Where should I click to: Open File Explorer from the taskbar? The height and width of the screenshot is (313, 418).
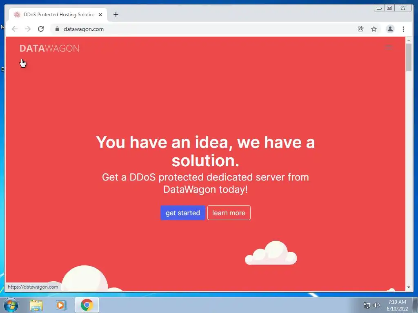tap(36, 305)
